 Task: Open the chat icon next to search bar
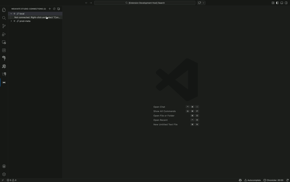[x=200, y=3]
